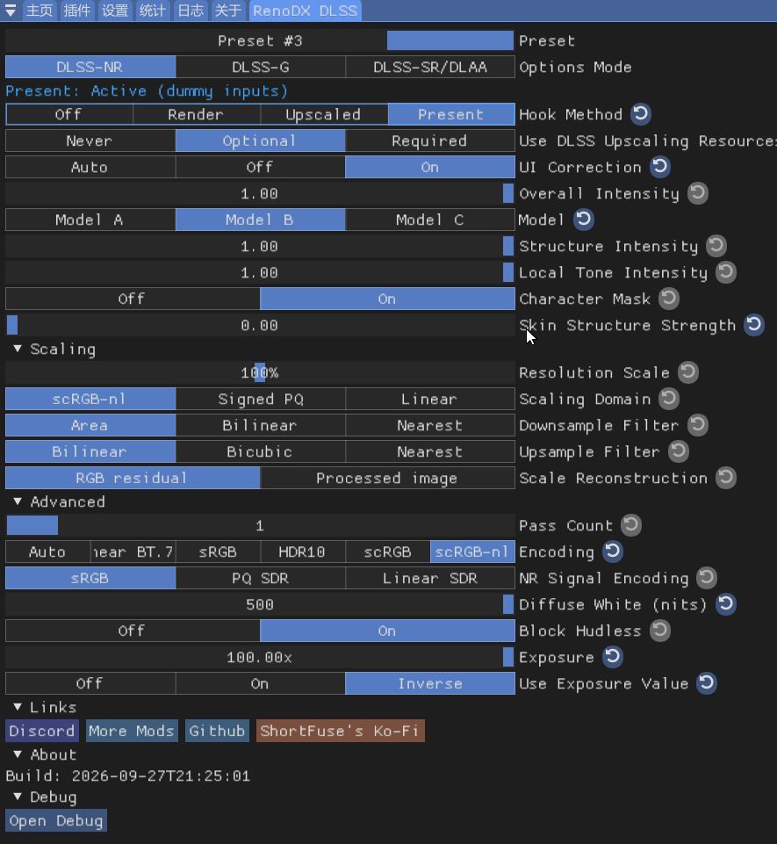Visit ShortFuse's Ko-Fi page

click(340, 731)
